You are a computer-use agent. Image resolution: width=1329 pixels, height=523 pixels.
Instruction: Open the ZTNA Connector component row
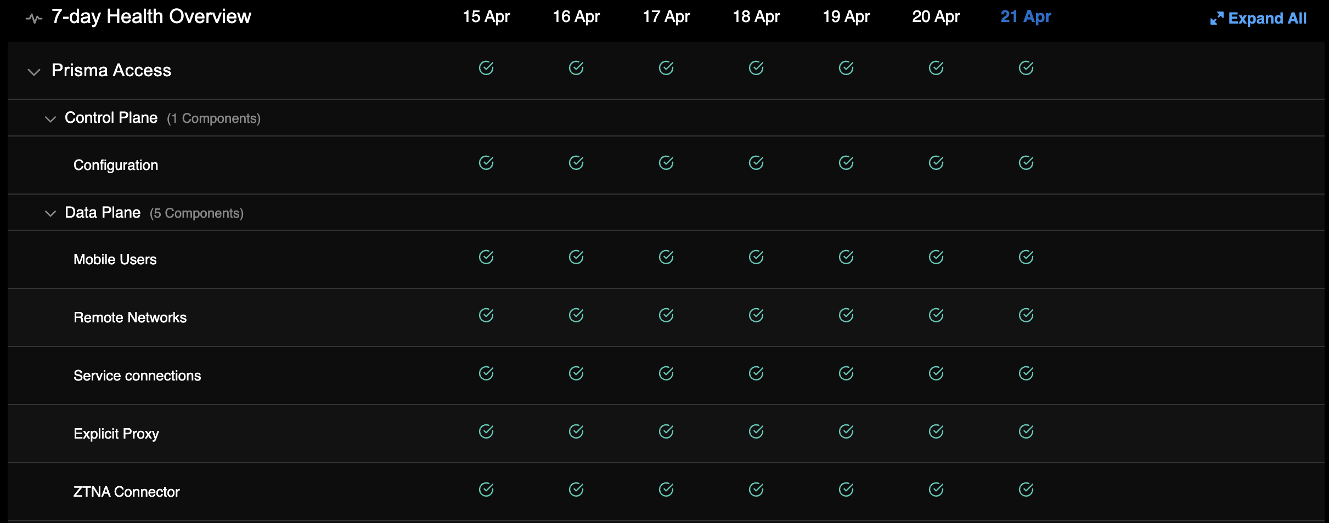click(127, 492)
